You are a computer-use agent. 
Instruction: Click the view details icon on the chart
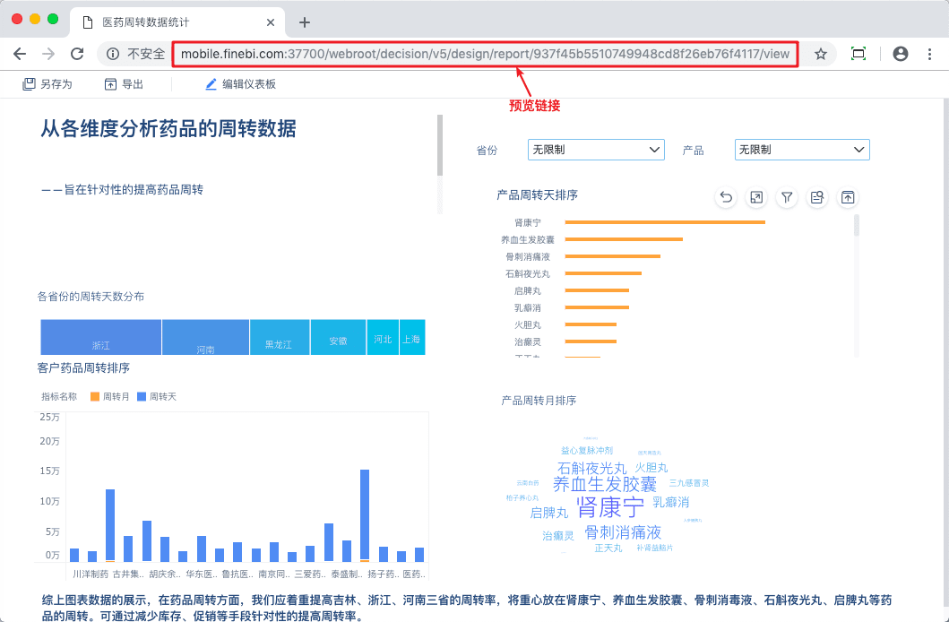817,197
